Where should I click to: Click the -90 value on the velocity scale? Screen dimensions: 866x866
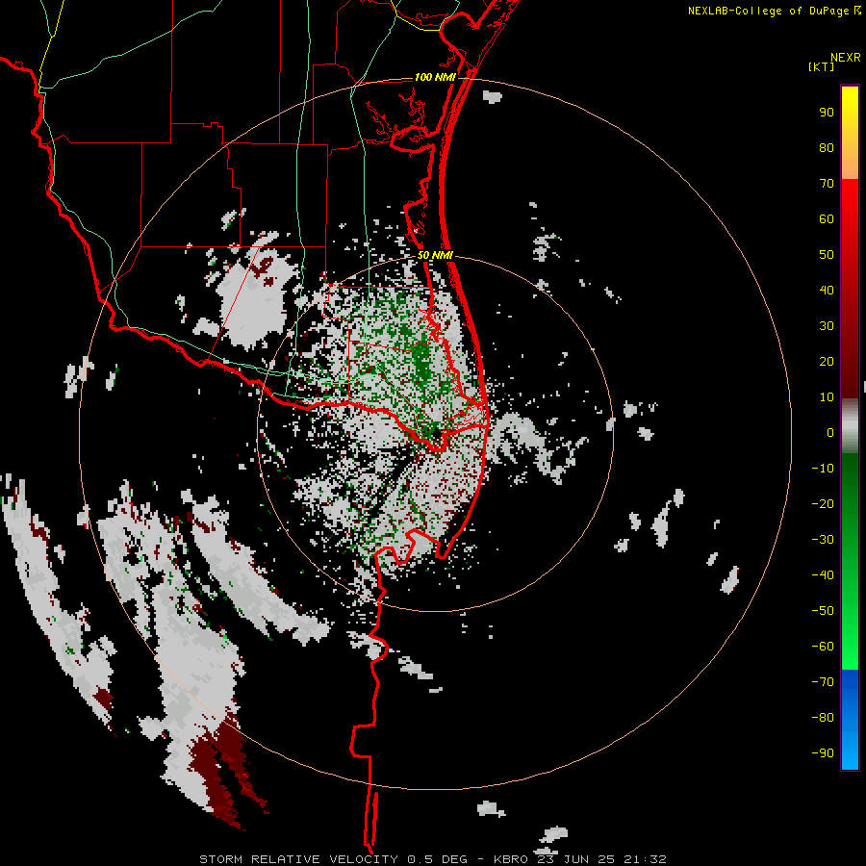(823, 752)
